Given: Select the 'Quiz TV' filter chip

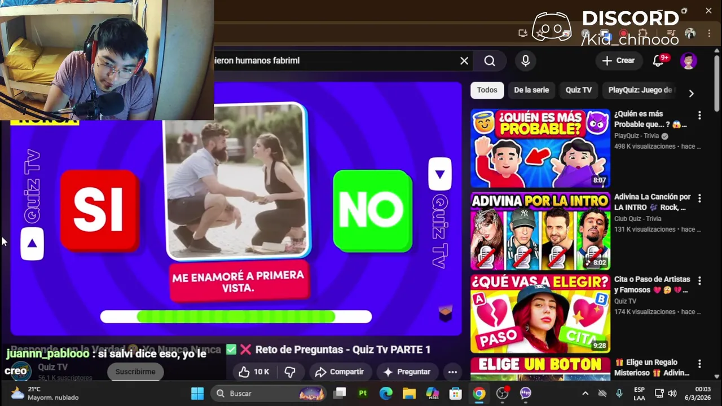Looking at the screenshot, I should point(579,90).
